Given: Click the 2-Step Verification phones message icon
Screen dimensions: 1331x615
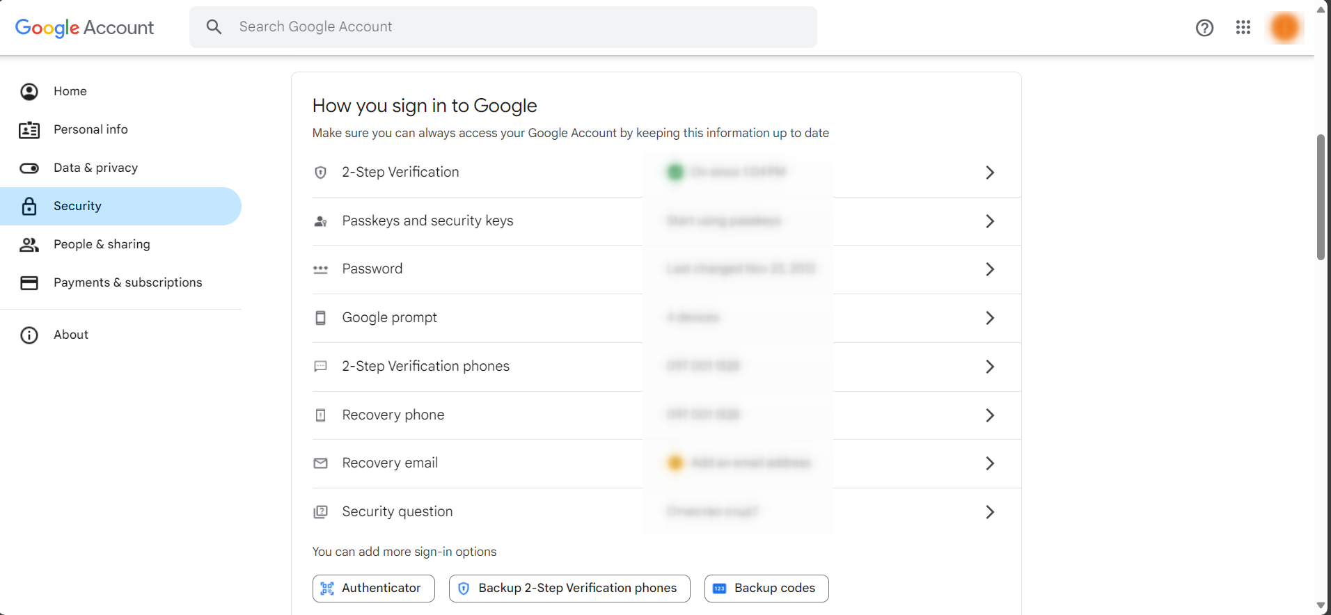Looking at the screenshot, I should (320, 366).
